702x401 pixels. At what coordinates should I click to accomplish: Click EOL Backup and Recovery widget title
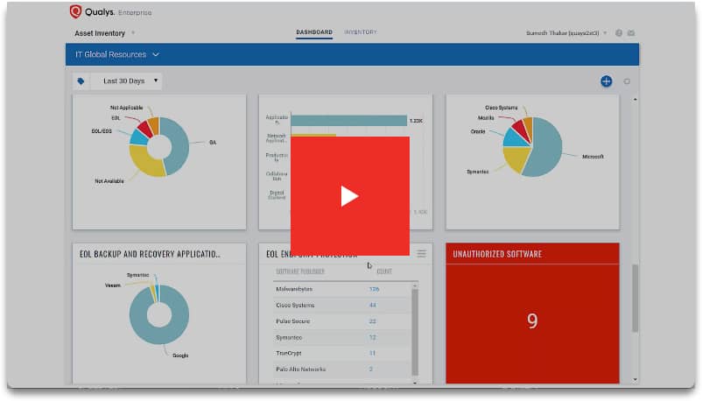[x=150, y=254]
